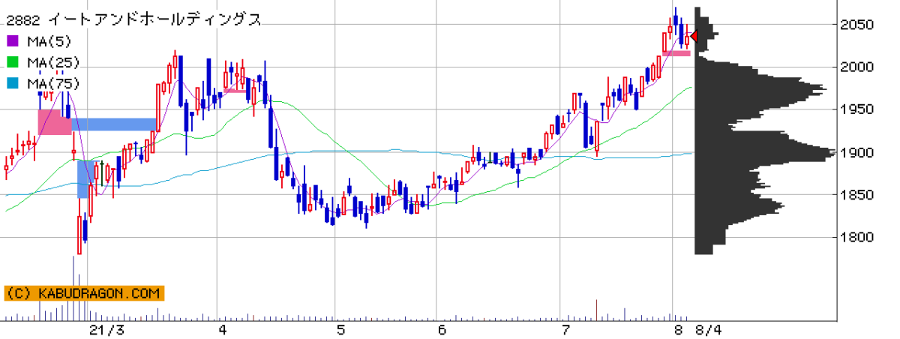Click the short blue gap zone near 1870

pos(85,179)
